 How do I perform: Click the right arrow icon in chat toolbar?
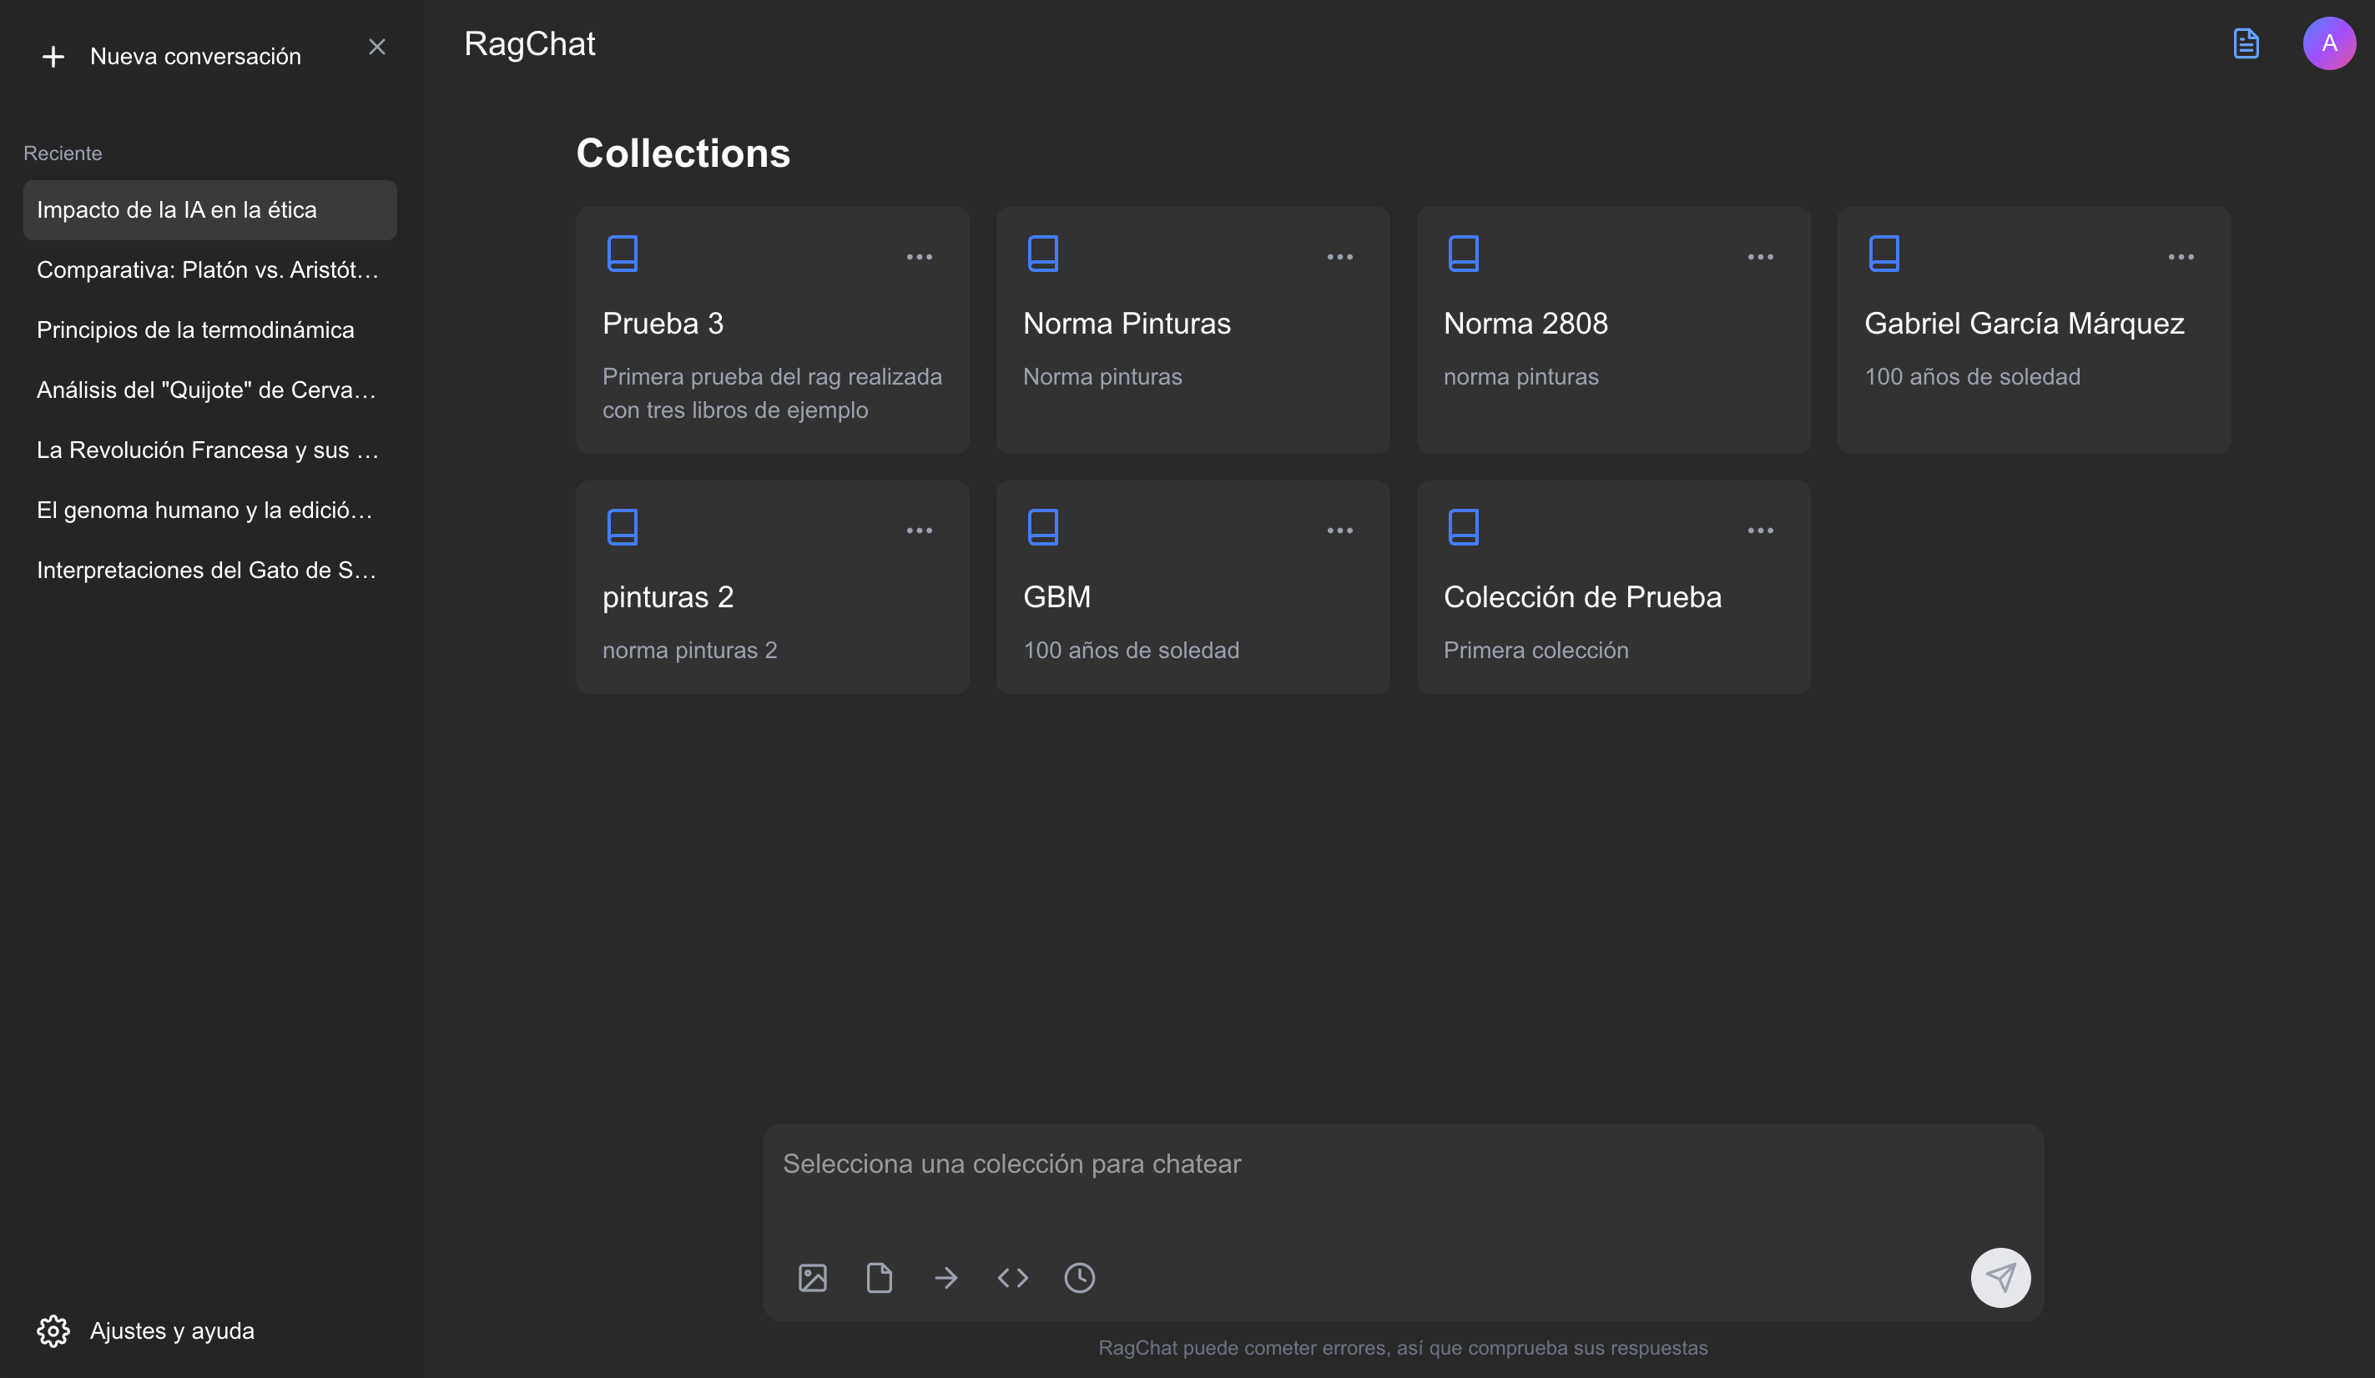click(x=945, y=1277)
